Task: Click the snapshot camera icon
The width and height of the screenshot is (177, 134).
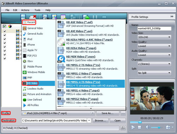Action: [x=168, y=127]
